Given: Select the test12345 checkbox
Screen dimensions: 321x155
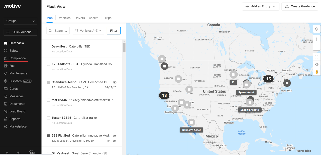Looking at the screenshot, I should (x=49, y=100).
